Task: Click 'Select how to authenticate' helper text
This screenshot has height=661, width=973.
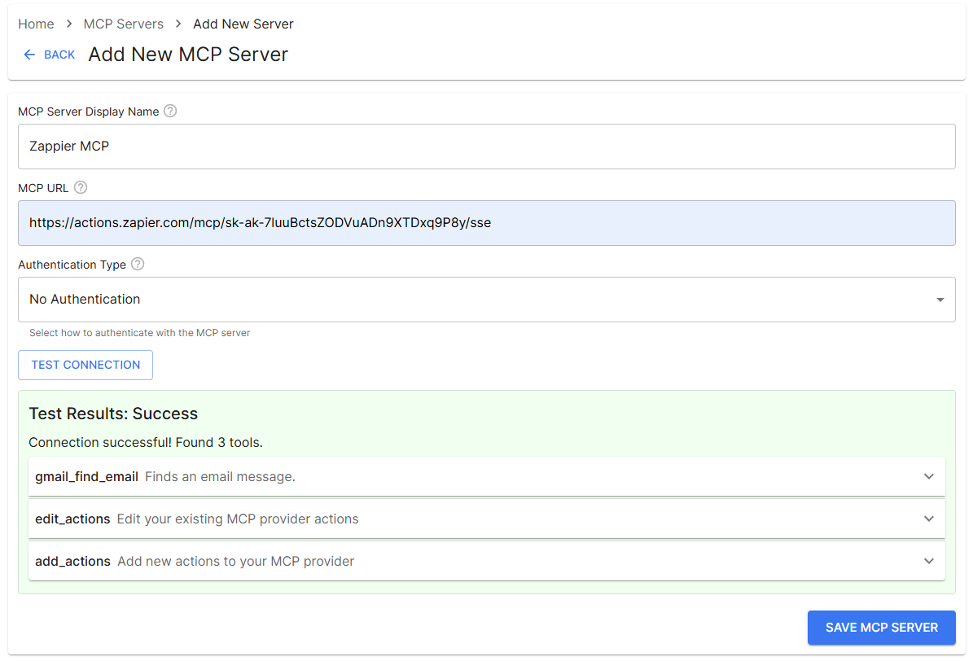Action: 139,333
